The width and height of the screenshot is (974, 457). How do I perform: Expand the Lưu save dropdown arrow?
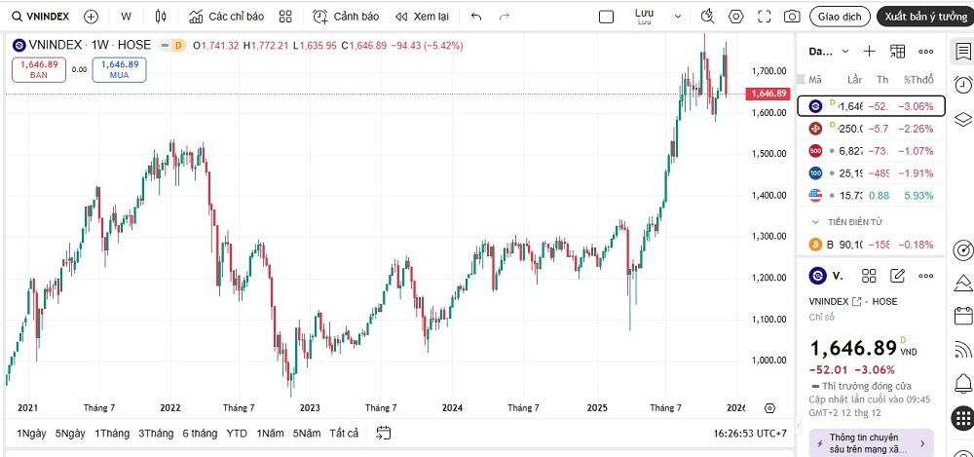pyautogui.click(x=678, y=17)
